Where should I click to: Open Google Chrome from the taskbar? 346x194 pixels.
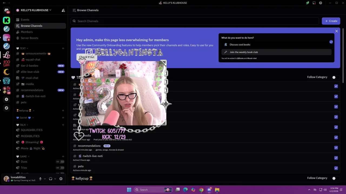(201, 190)
